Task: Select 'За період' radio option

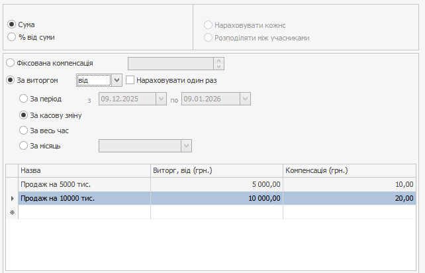Action: (x=24, y=99)
